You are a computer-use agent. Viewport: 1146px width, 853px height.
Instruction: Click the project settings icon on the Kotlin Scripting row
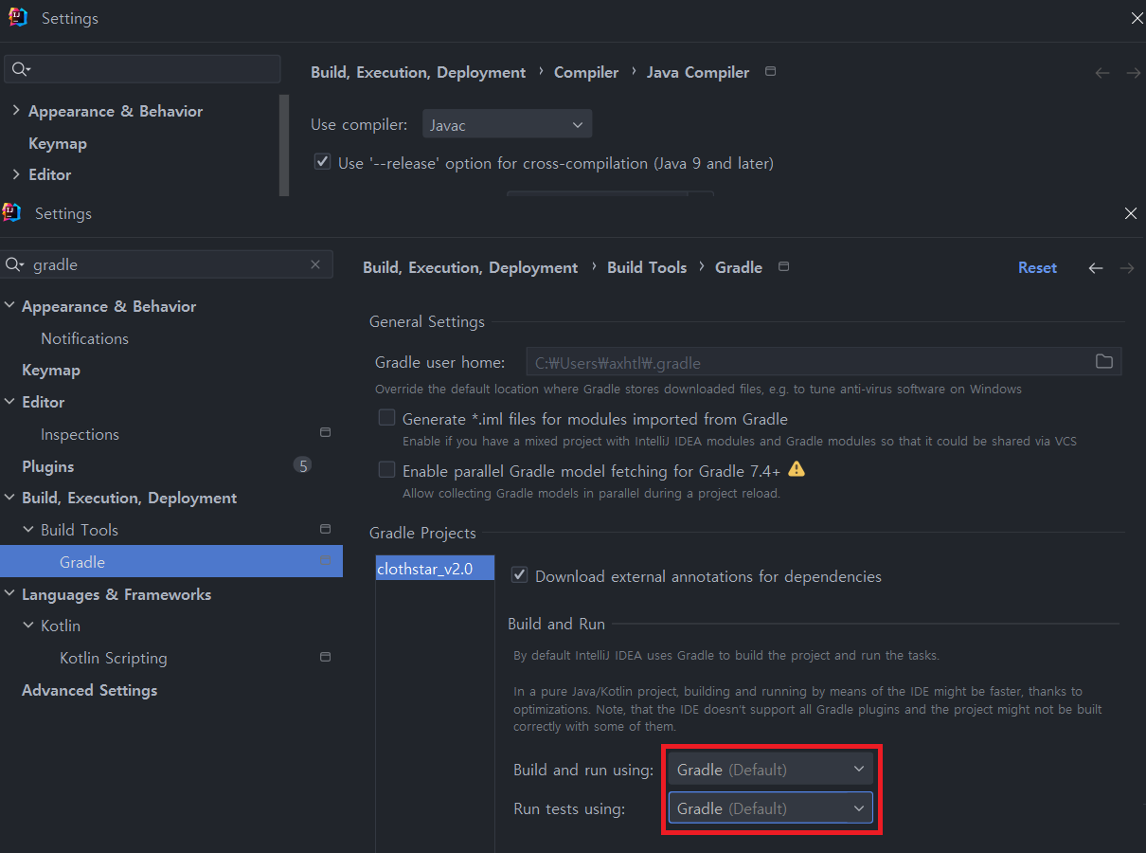coord(325,657)
